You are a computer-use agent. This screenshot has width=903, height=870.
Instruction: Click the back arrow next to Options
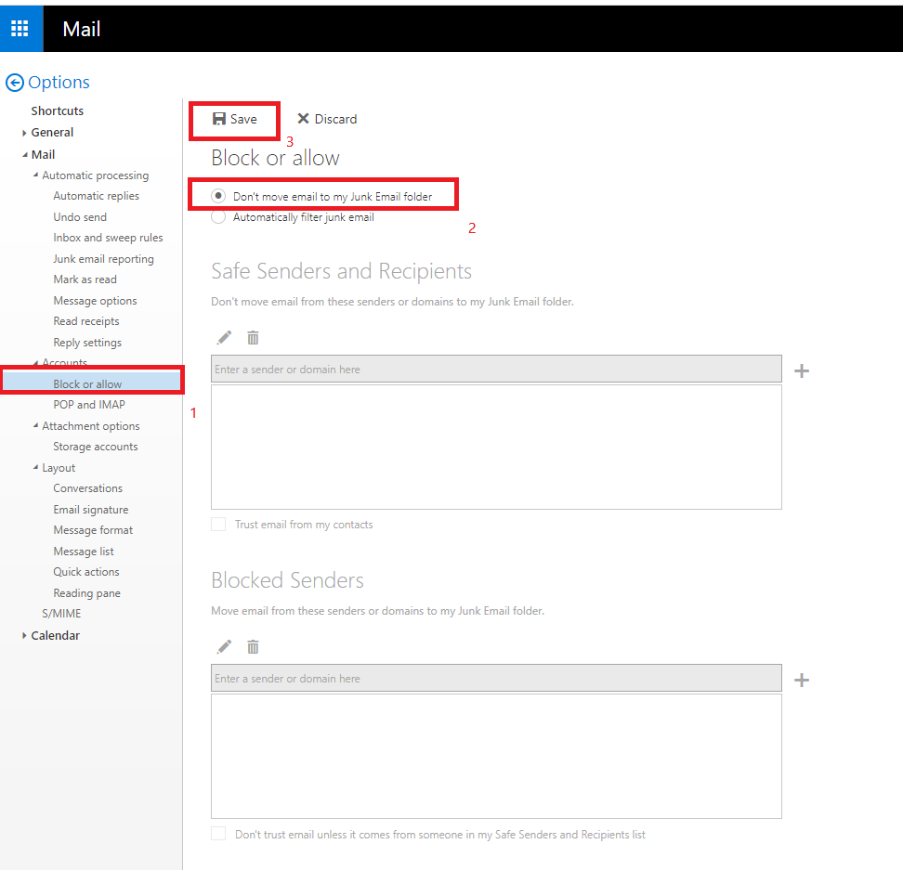(15, 83)
